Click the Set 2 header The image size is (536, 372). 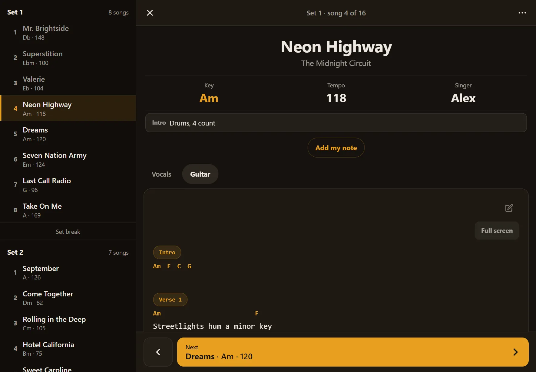[x=15, y=252]
